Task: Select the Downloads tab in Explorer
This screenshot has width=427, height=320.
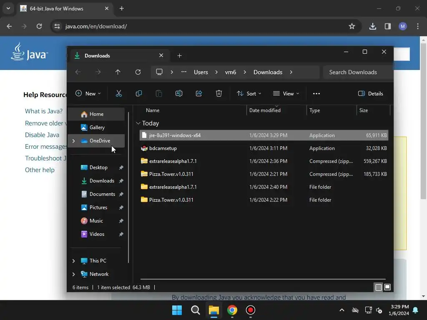Action: (119, 56)
